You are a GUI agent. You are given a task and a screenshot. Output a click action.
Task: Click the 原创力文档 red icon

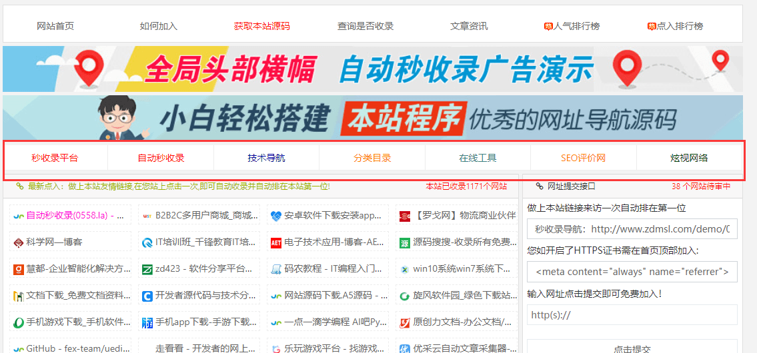click(x=405, y=322)
